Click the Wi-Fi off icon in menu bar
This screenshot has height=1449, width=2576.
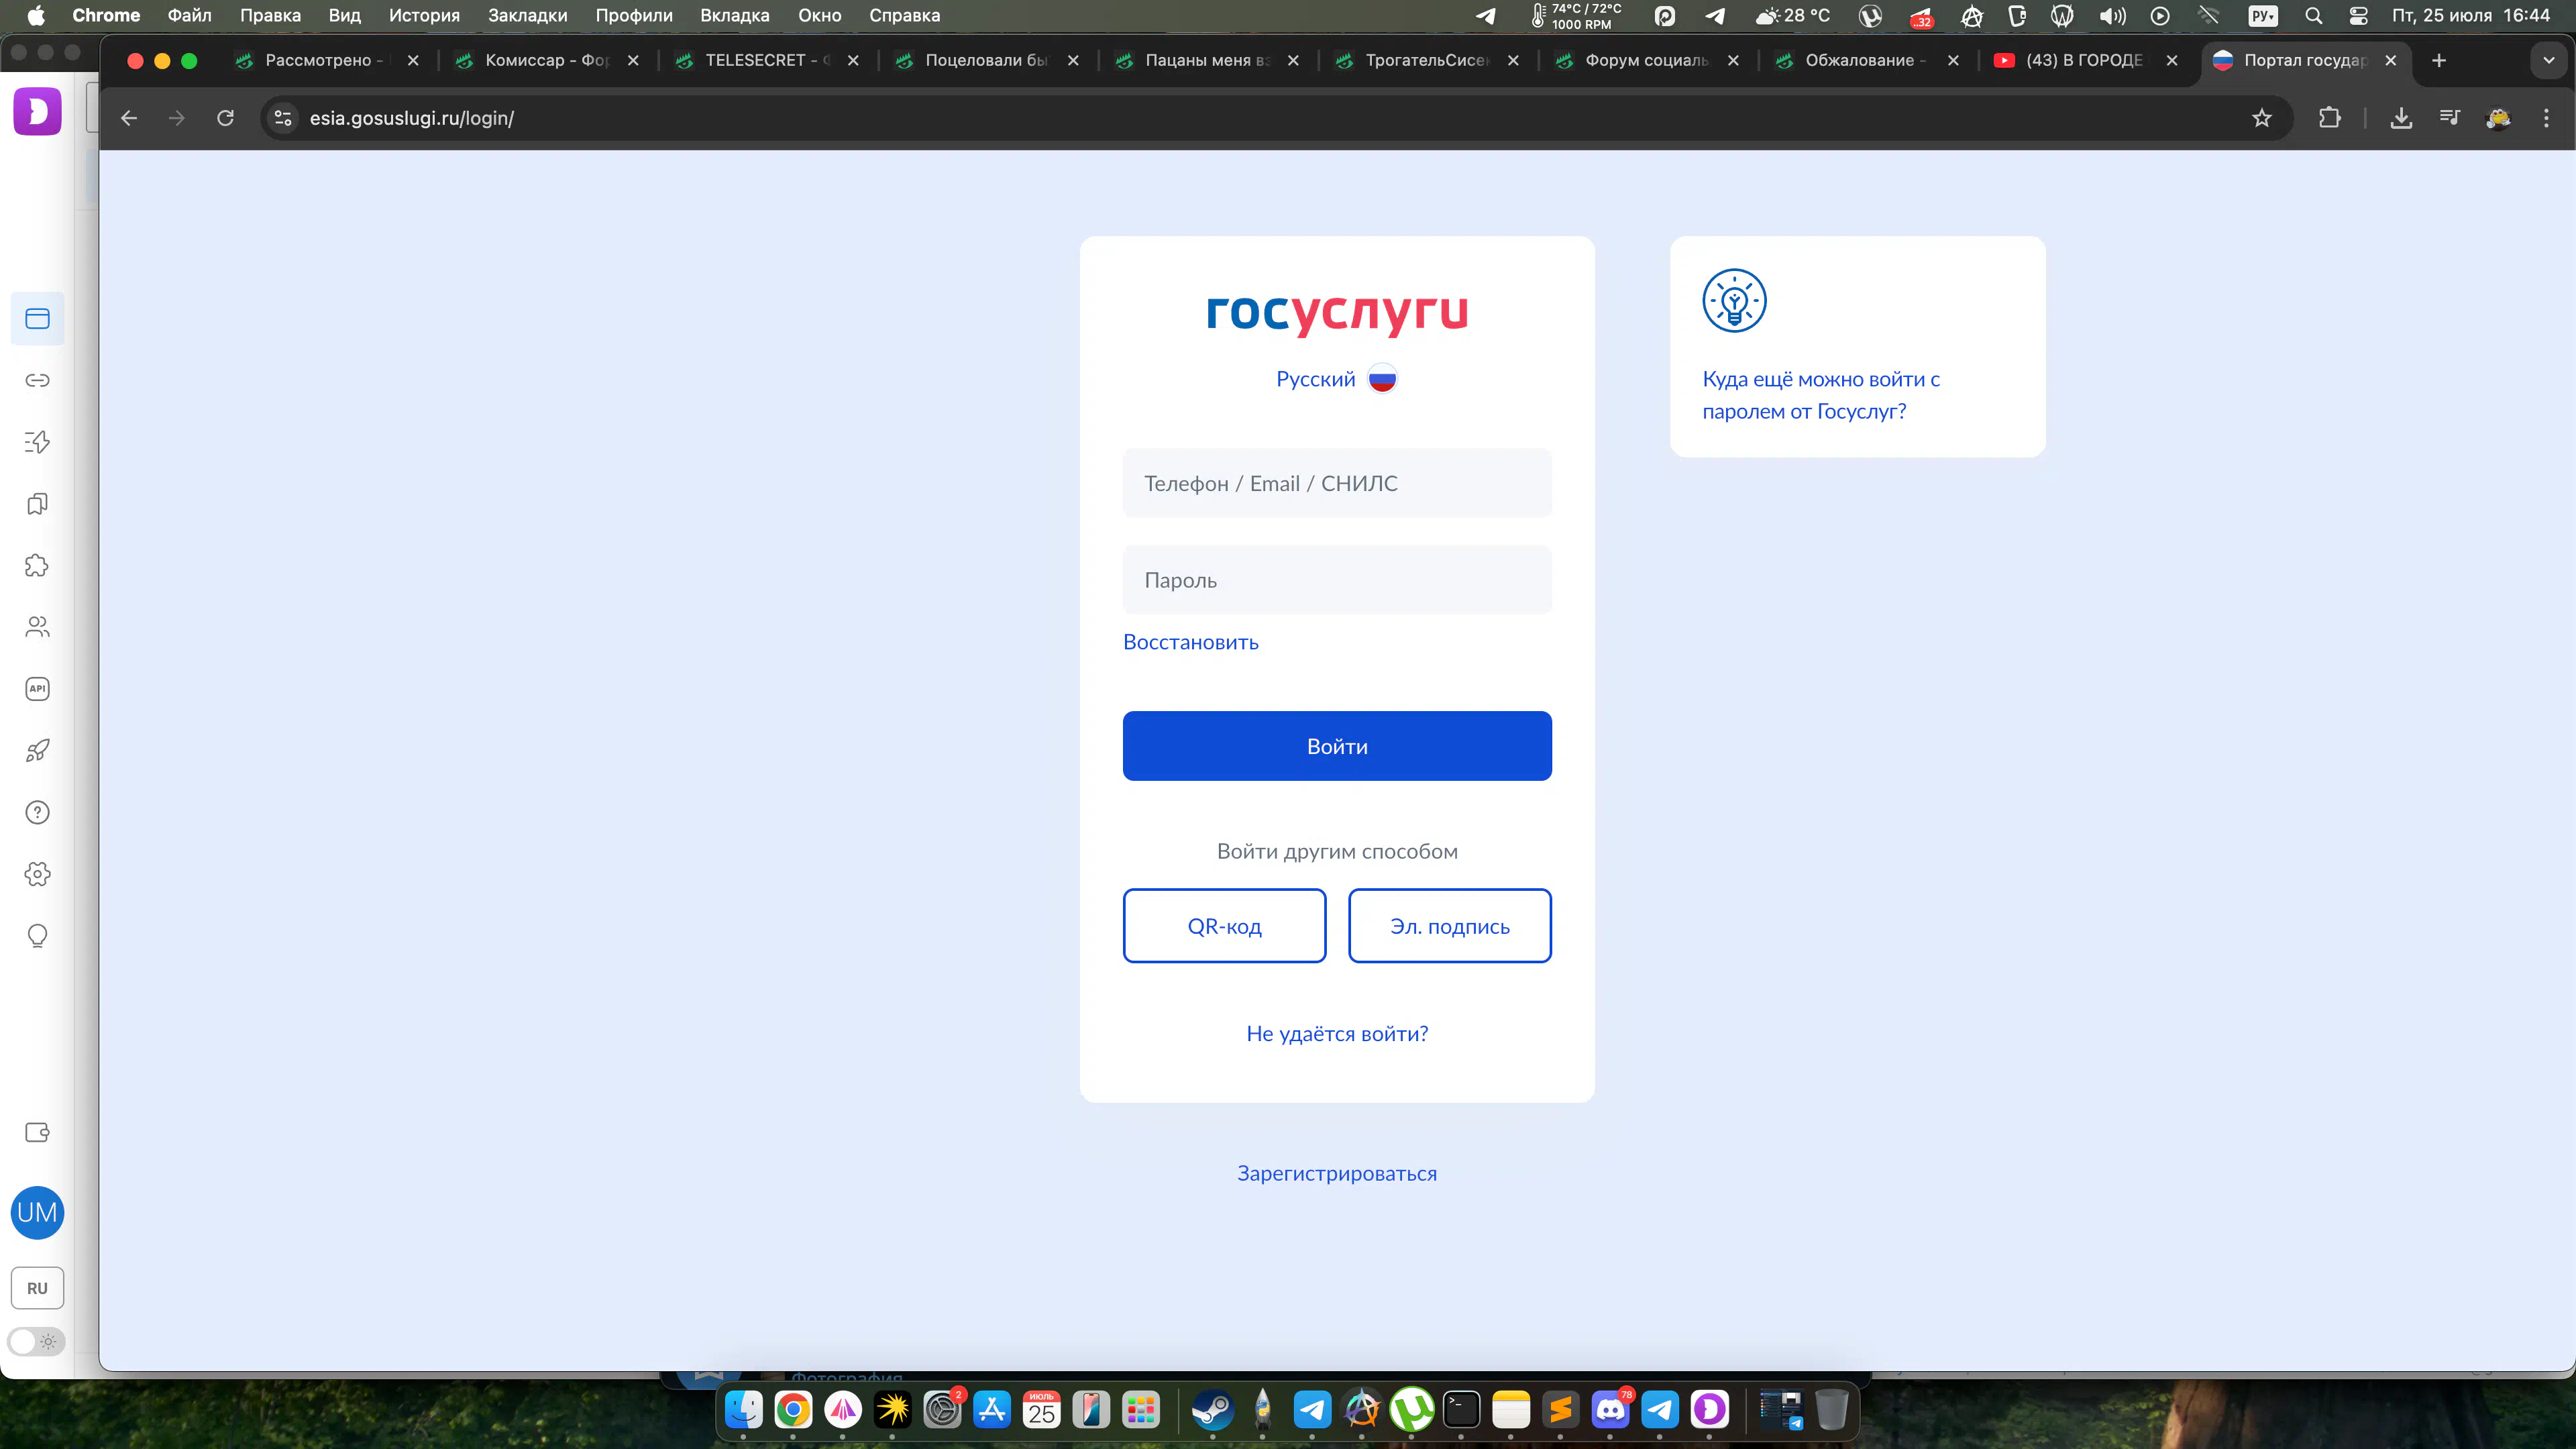[2209, 15]
